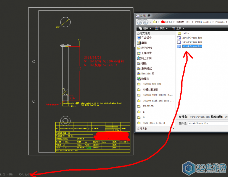228x177 pixels.
Task: Open the 桌面 (Desktop) shortcut
Action: (x=142, y=43)
